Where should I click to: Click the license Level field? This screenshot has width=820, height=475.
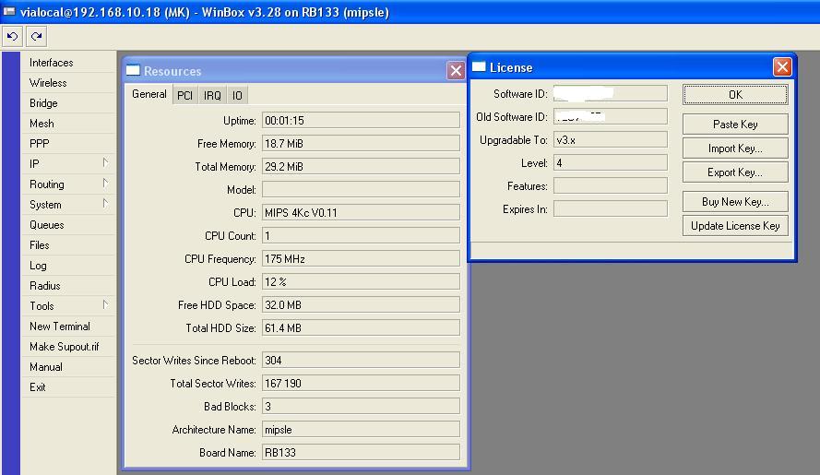click(611, 162)
